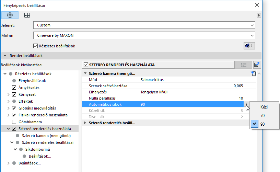Expand the Környezet tree node
280x172 pixels.
pos(8,94)
